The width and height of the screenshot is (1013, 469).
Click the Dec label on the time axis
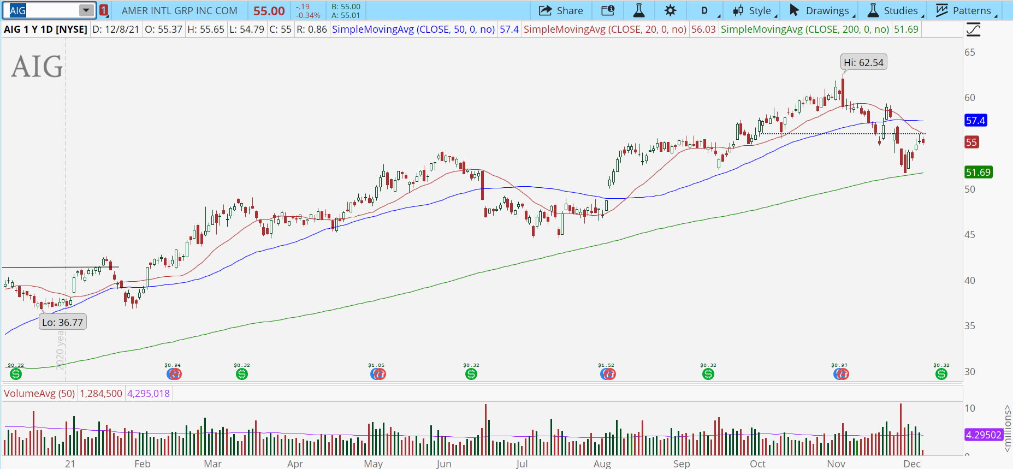[x=912, y=464]
